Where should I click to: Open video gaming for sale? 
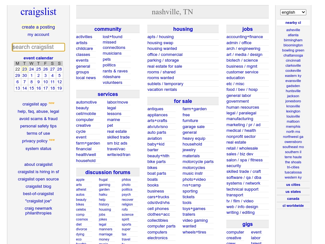195,220
